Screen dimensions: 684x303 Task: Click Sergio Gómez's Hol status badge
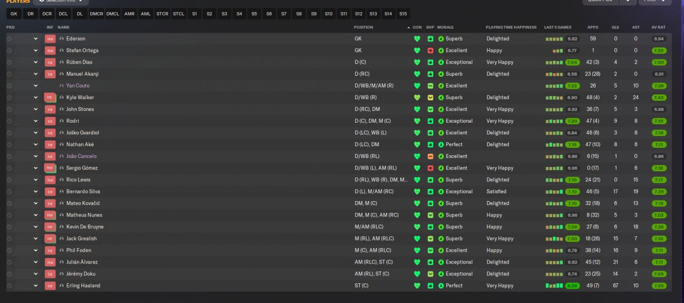point(50,168)
